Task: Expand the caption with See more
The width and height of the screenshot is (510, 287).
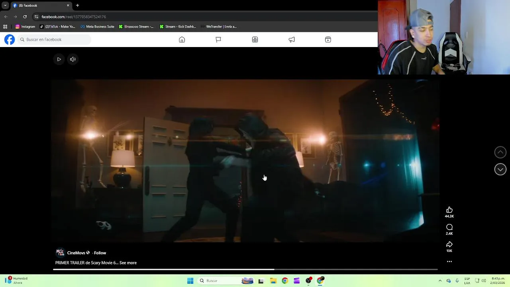Action: coord(128,263)
